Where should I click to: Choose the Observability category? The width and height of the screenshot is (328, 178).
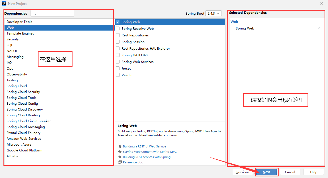point(59,74)
